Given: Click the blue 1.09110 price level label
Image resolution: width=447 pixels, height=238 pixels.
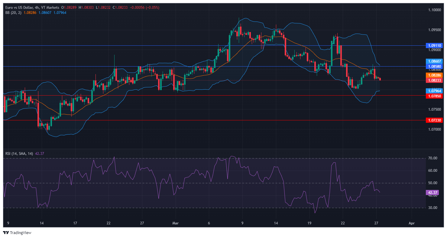Looking at the screenshot, I should (x=434, y=46).
